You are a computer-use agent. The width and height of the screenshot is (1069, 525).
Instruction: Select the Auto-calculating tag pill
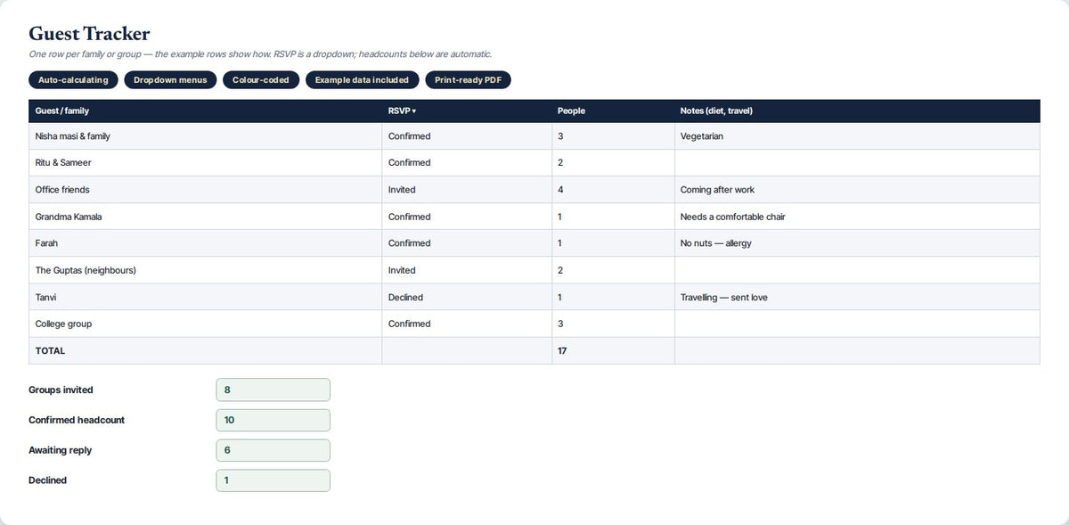pos(73,80)
